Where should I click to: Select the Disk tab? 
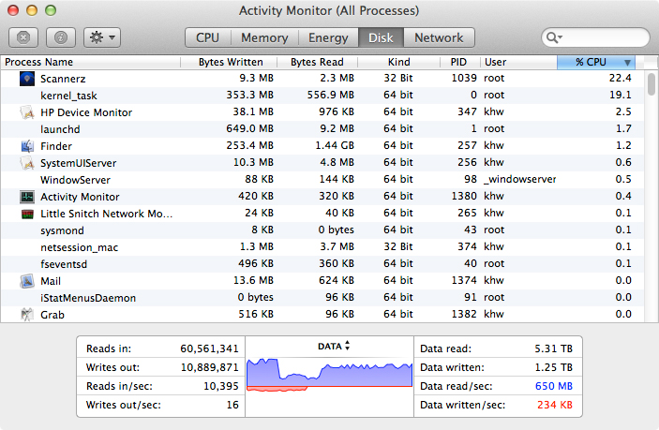click(381, 37)
